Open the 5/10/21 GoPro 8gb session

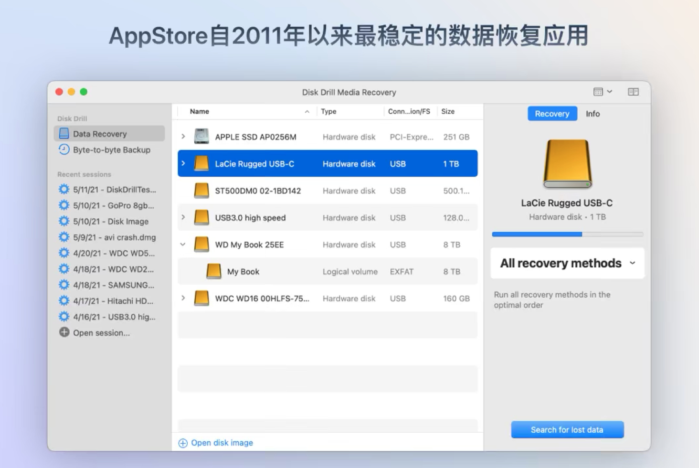[114, 205]
